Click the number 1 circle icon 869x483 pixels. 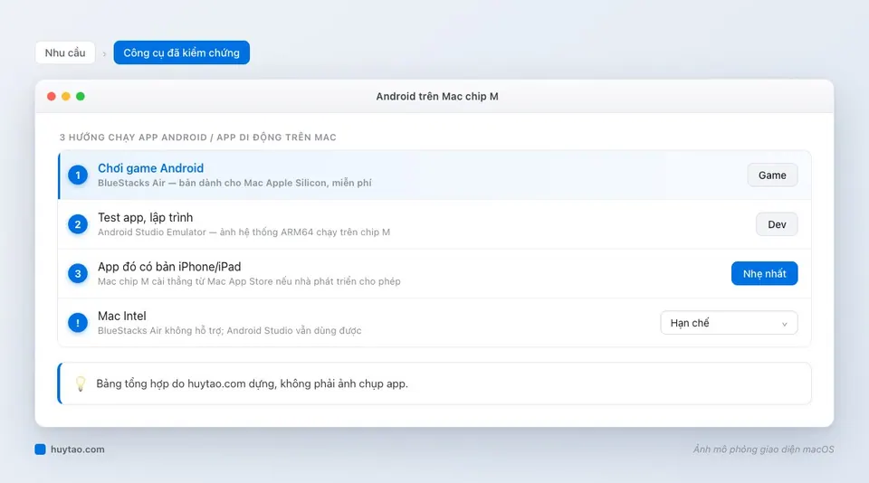click(78, 175)
